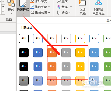The height and width of the screenshot is (91, 111).
Task: Click 保存到百度网盘 button
Action: 98,7
